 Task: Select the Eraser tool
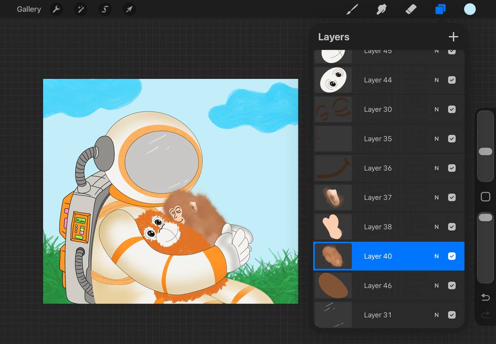(x=411, y=9)
